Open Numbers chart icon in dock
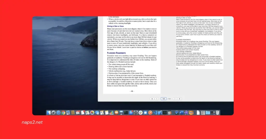The image size is (266, 139). click(x=112, y=113)
